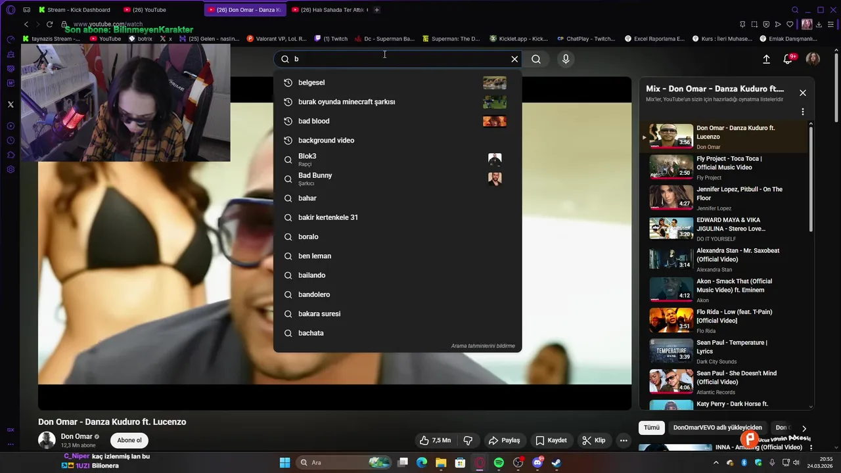
Task: Open Windows Start menu
Action: 284,462
